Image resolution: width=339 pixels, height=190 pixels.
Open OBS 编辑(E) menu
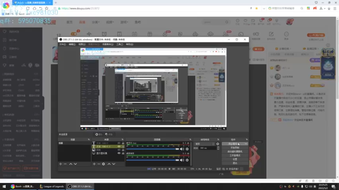coord(72,44)
